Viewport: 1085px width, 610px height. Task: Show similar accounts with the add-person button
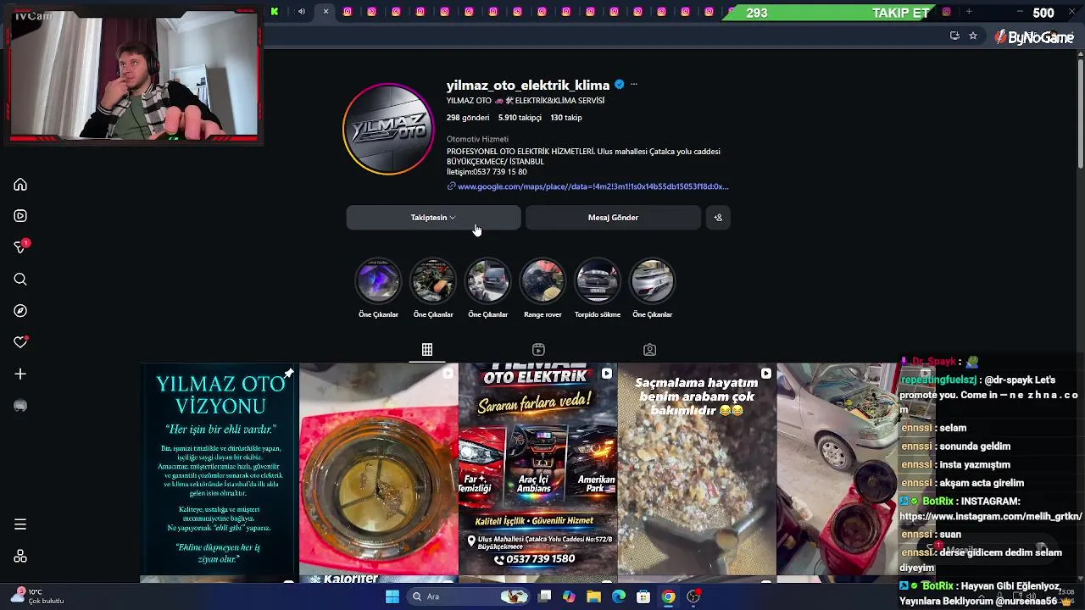coord(718,218)
